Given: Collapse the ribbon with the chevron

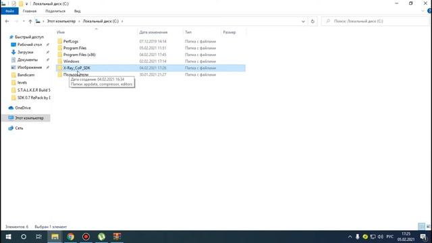Looking at the screenshot, I should click(423, 11).
